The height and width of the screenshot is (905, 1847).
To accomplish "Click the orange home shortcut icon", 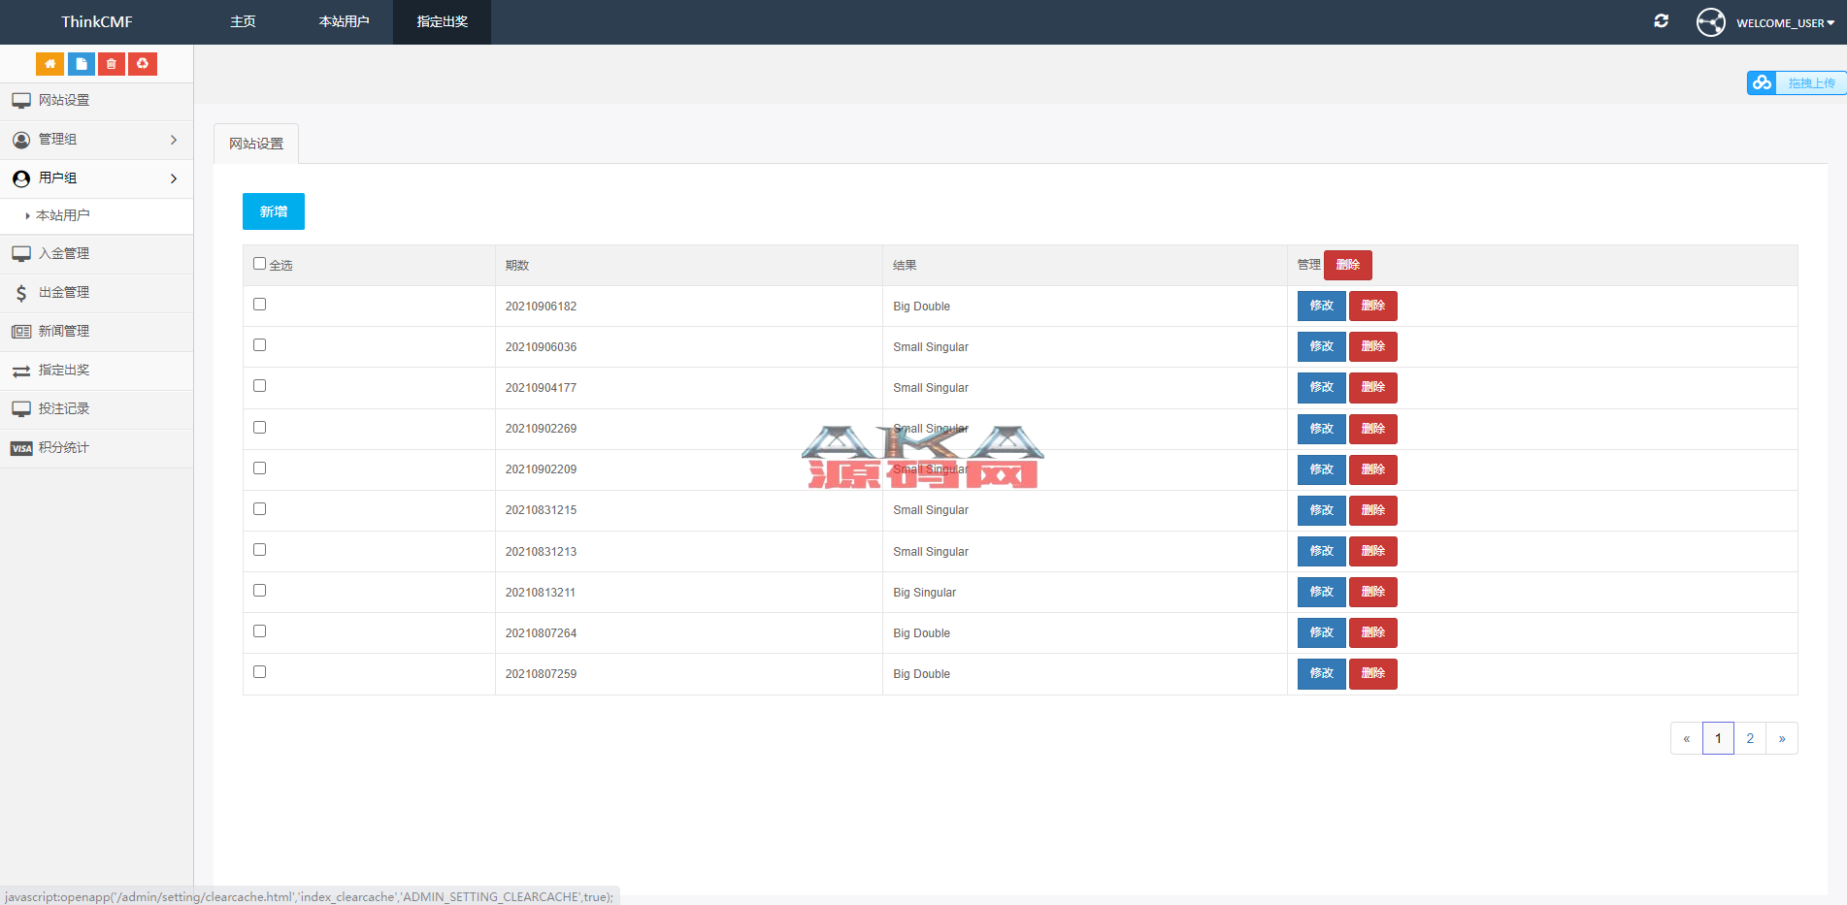I will coord(49,64).
